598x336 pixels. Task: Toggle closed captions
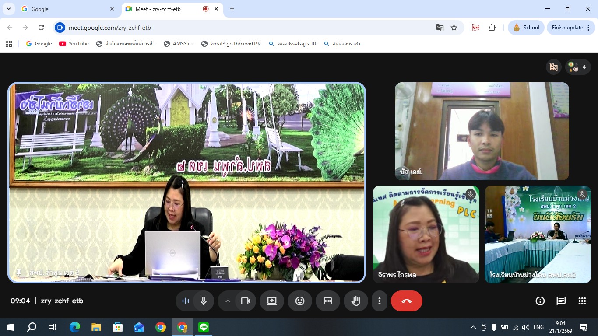pyautogui.click(x=327, y=301)
